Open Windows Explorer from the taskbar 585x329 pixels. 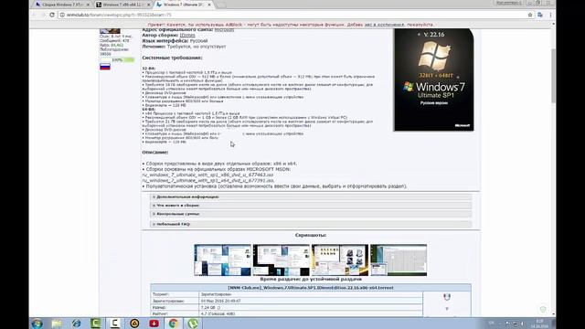[x=57, y=324]
